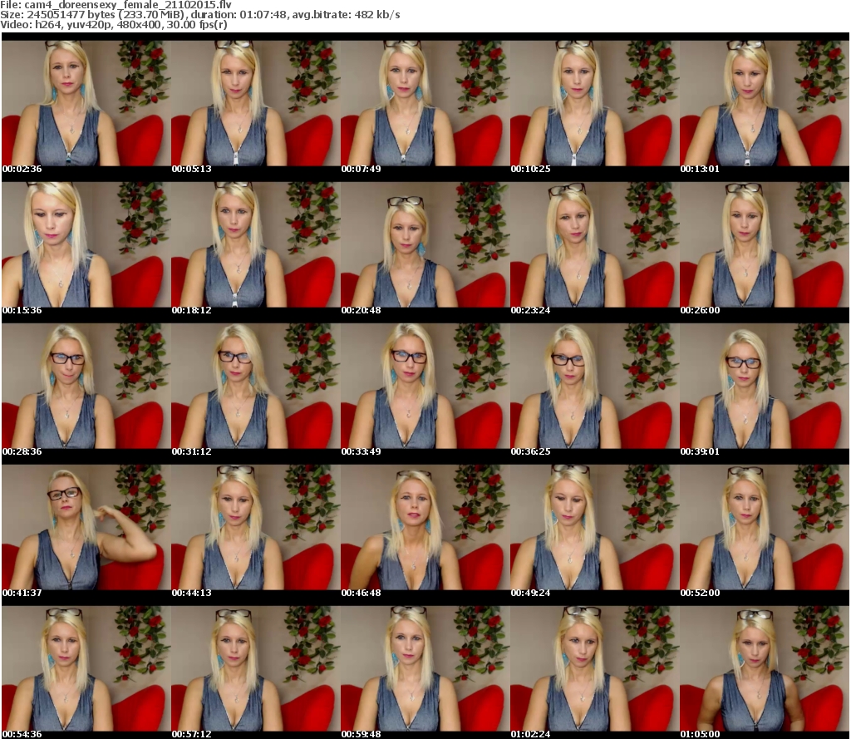Choose the preview frame at 00:46:48
This screenshot has width=851, height=739.
coord(425,528)
